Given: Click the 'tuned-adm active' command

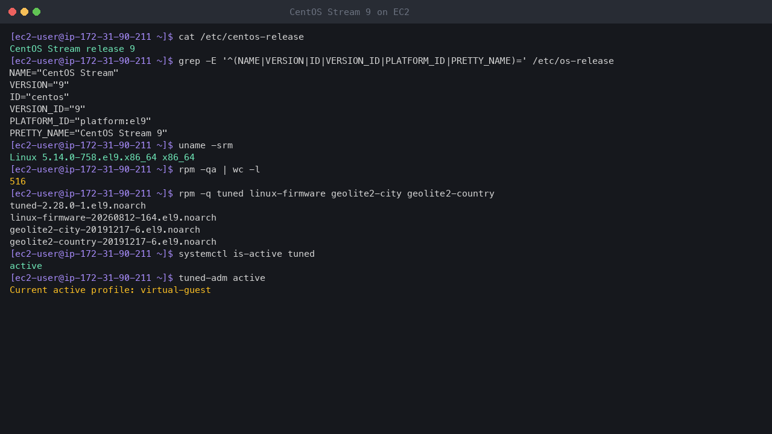Looking at the screenshot, I should 222,278.
